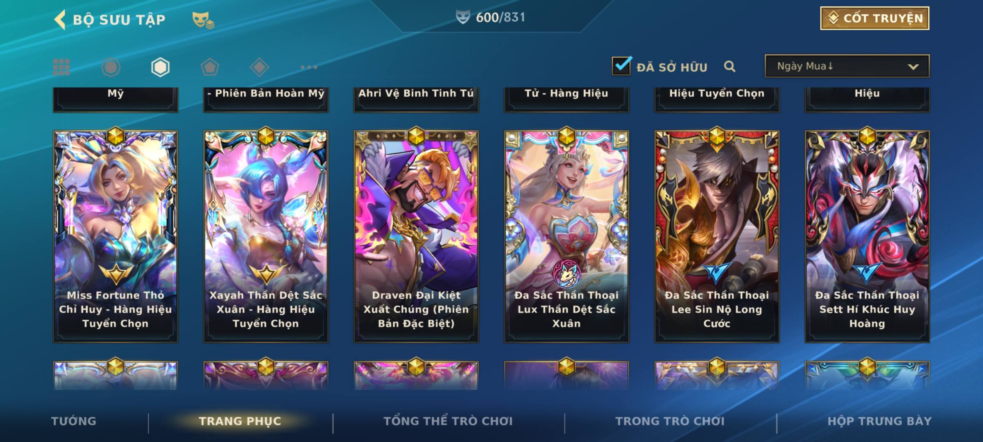
Task: Filter by the round dark rarity icon
Action: pos(111,67)
